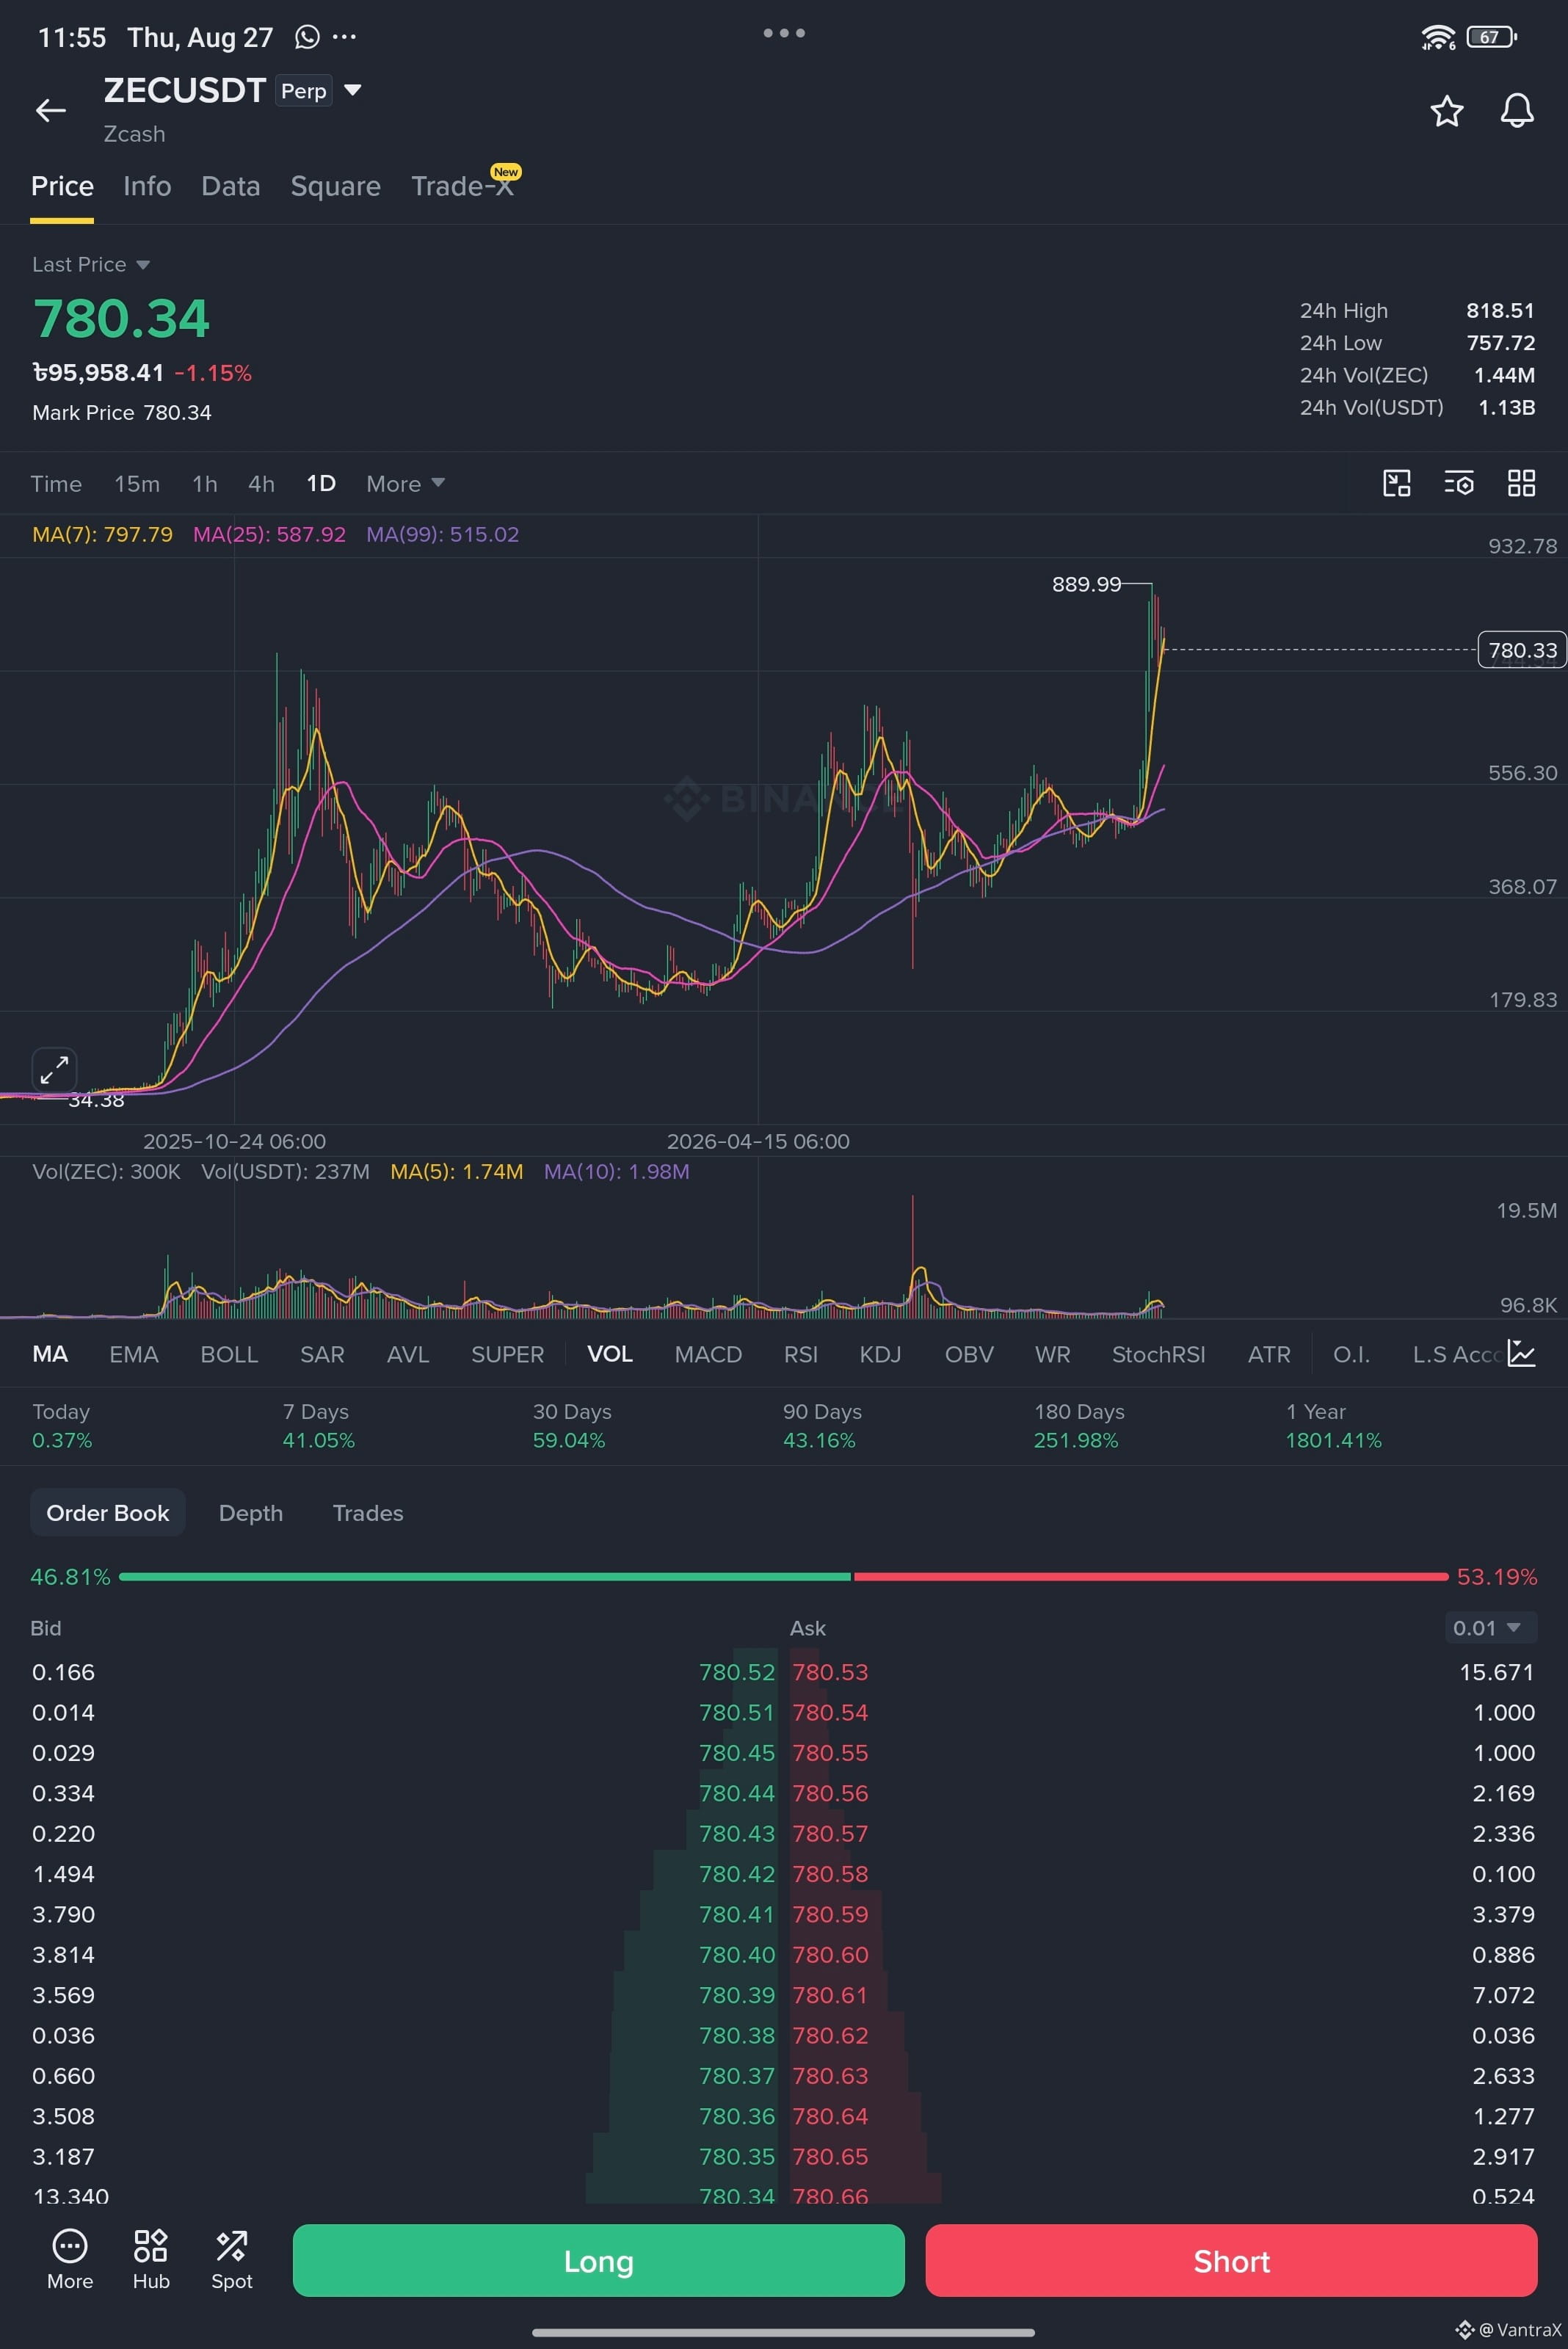This screenshot has width=1568, height=2349.
Task: Open Hub in bottom bar
Action: (151, 2260)
